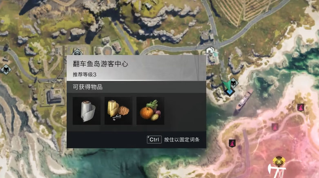Click the white house icon on the map
Screen dimensions: 319x178
pos(210,50)
